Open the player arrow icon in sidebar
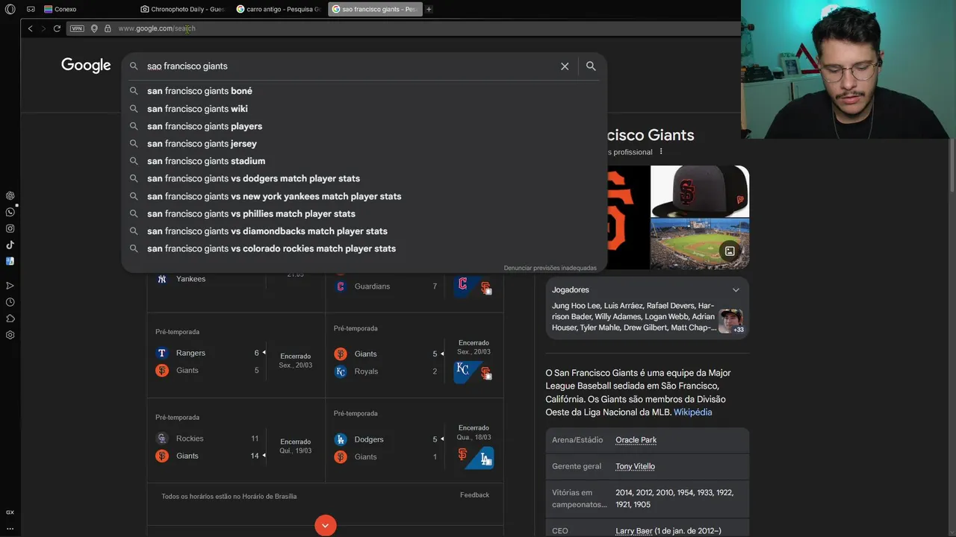 click(x=10, y=286)
